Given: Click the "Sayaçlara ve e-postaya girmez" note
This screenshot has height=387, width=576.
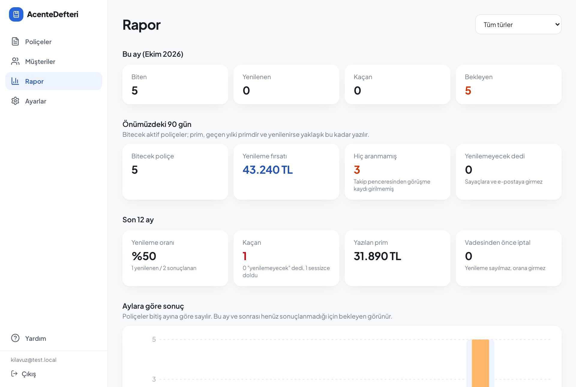Looking at the screenshot, I should pos(504,181).
